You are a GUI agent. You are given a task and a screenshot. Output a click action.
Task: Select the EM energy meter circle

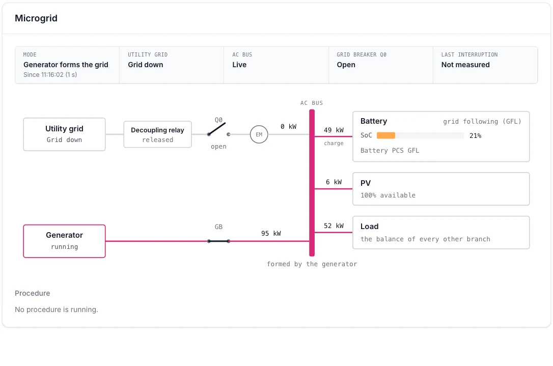tap(259, 134)
